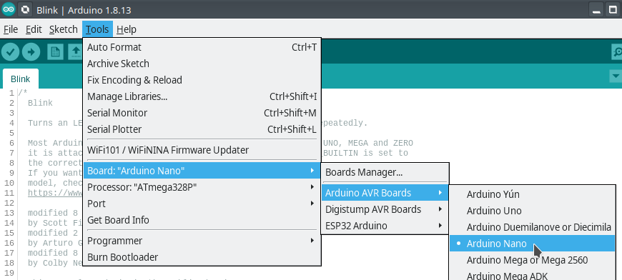This screenshot has height=280, width=622.
Task: Select Fix Encoding & Reload
Action: click(x=202, y=80)
